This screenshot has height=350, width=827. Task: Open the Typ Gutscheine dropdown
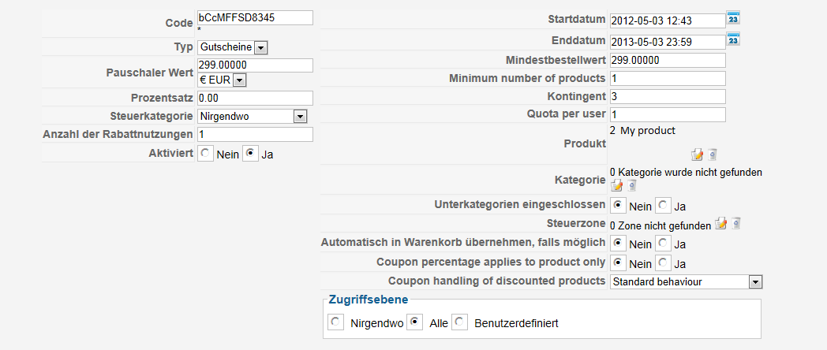point(261,48)
